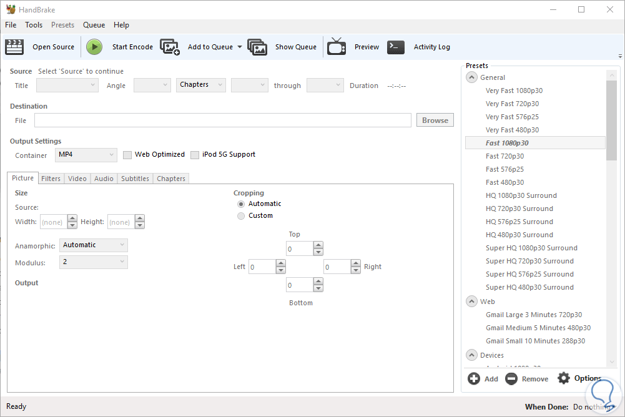
Task: Open the File menu
Action: click(x=11, y=25)
